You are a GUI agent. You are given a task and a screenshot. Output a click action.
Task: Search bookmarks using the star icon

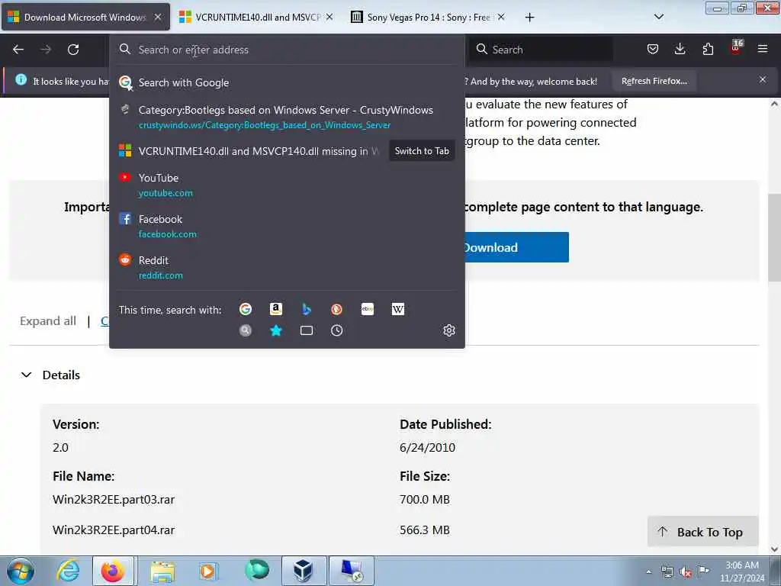(276, 330)
